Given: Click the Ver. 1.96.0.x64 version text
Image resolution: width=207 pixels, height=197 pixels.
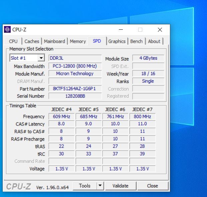Looking at the screenshot, I should click(x=52, y=187).
